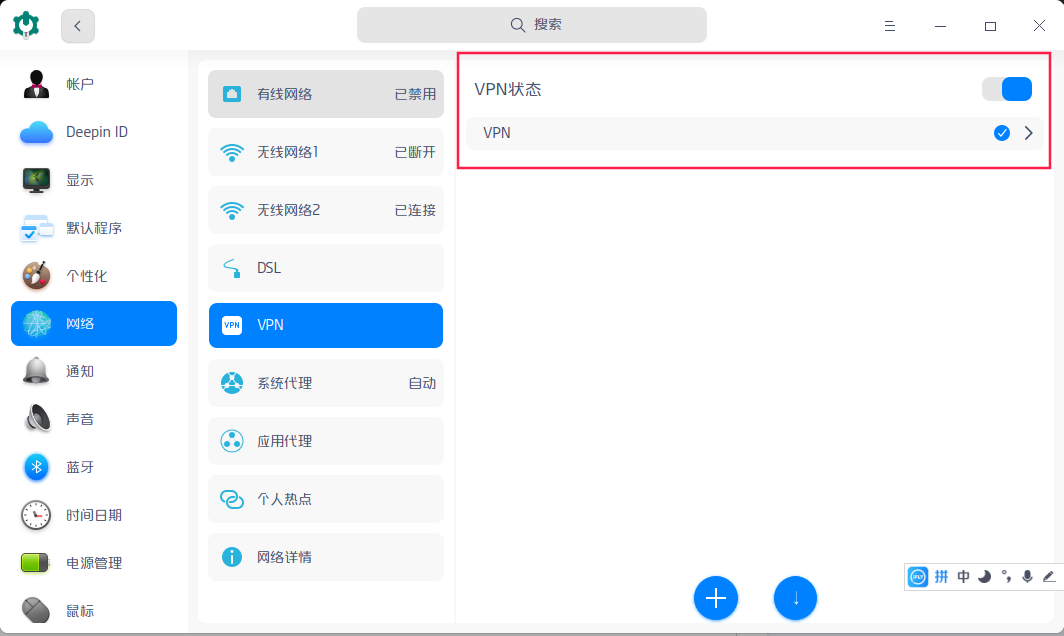
Task: Click the VPN connection row
Action: click(x=755, y=133)
